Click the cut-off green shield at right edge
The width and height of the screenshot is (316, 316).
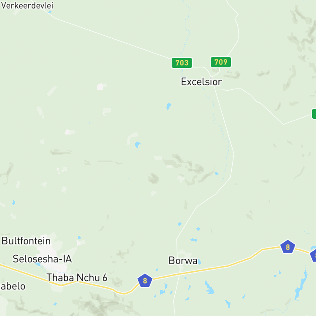tap(314, 114)
